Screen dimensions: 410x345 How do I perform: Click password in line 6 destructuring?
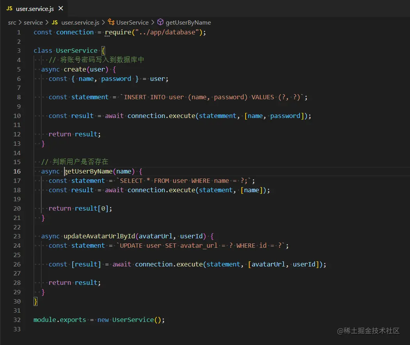(116, 79)
